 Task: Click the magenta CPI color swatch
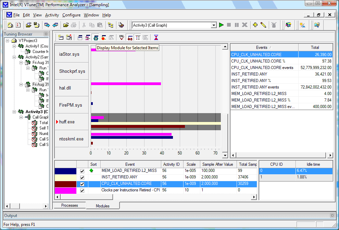[x=65, y=190]
